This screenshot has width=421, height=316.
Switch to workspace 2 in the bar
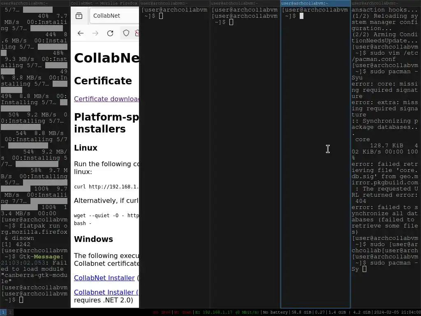(10, 312)
